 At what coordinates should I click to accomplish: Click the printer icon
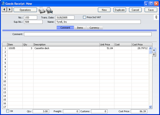click(x=42, y=10)
